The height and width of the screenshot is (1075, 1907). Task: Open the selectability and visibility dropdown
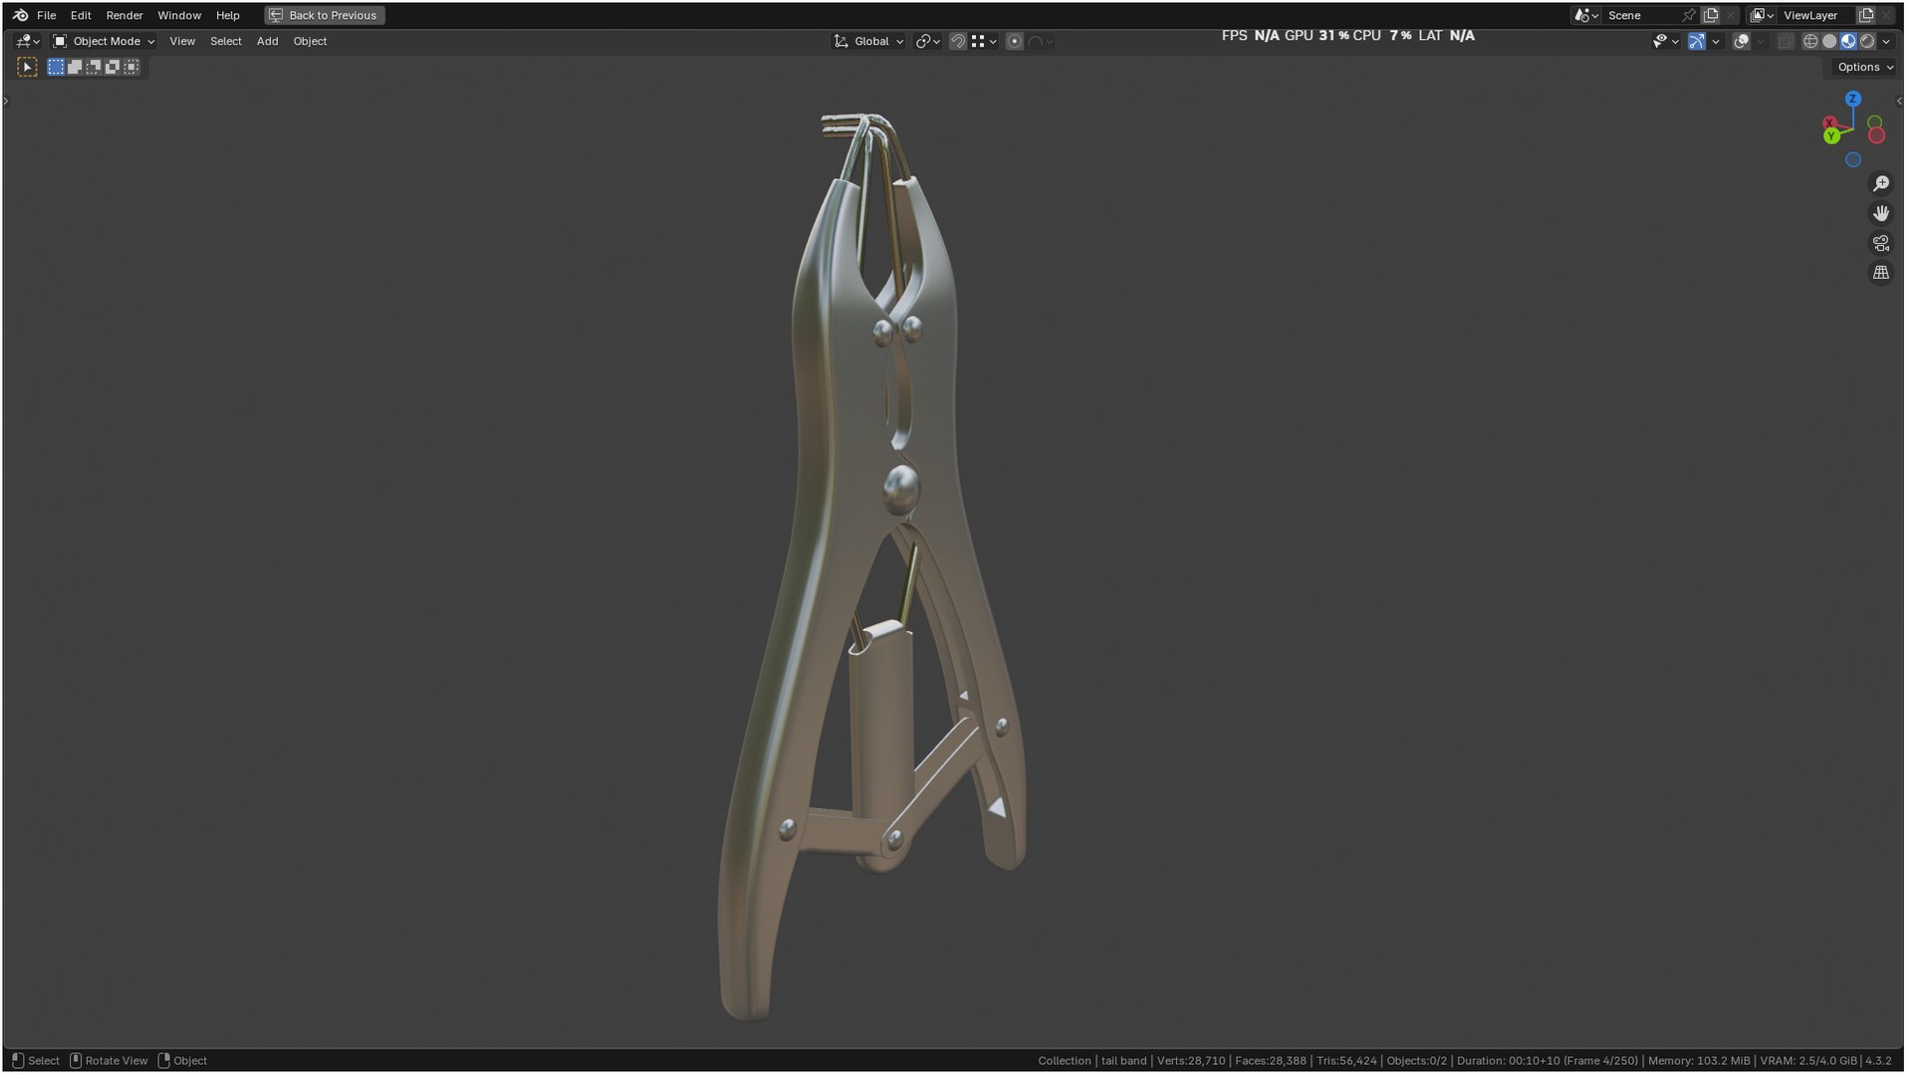tap(1665, 41)
